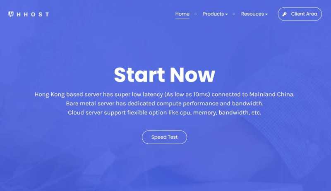Image resolution: width=331 pixels, height=191 pixels.
Task: Click the circle separator after Home
Action: (196, 14)
